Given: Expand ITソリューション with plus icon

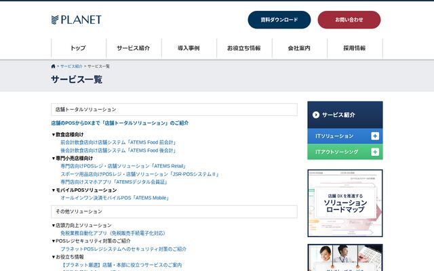Looking at the screenshot, I should (x=375, y=136).
